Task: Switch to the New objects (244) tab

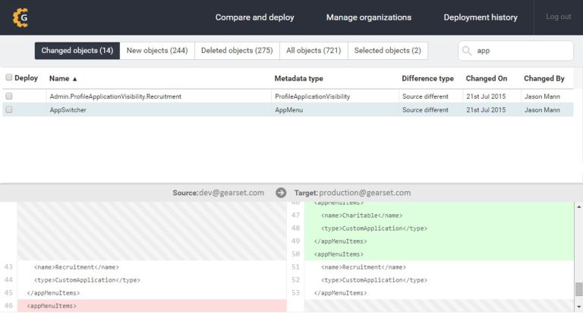Action: [157, 51]
